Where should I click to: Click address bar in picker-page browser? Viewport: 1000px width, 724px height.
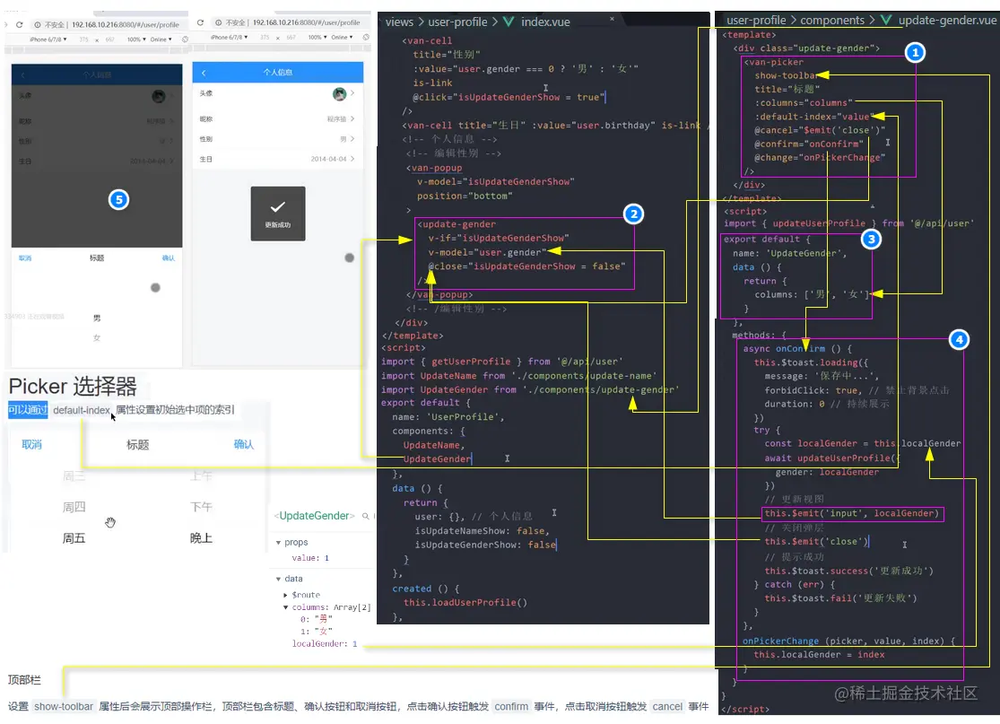[125, 24]
